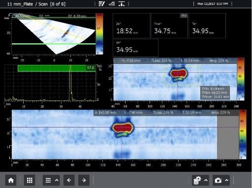Open the grid apps view icon
Viewport: 252px width, 188px height.
30,180
